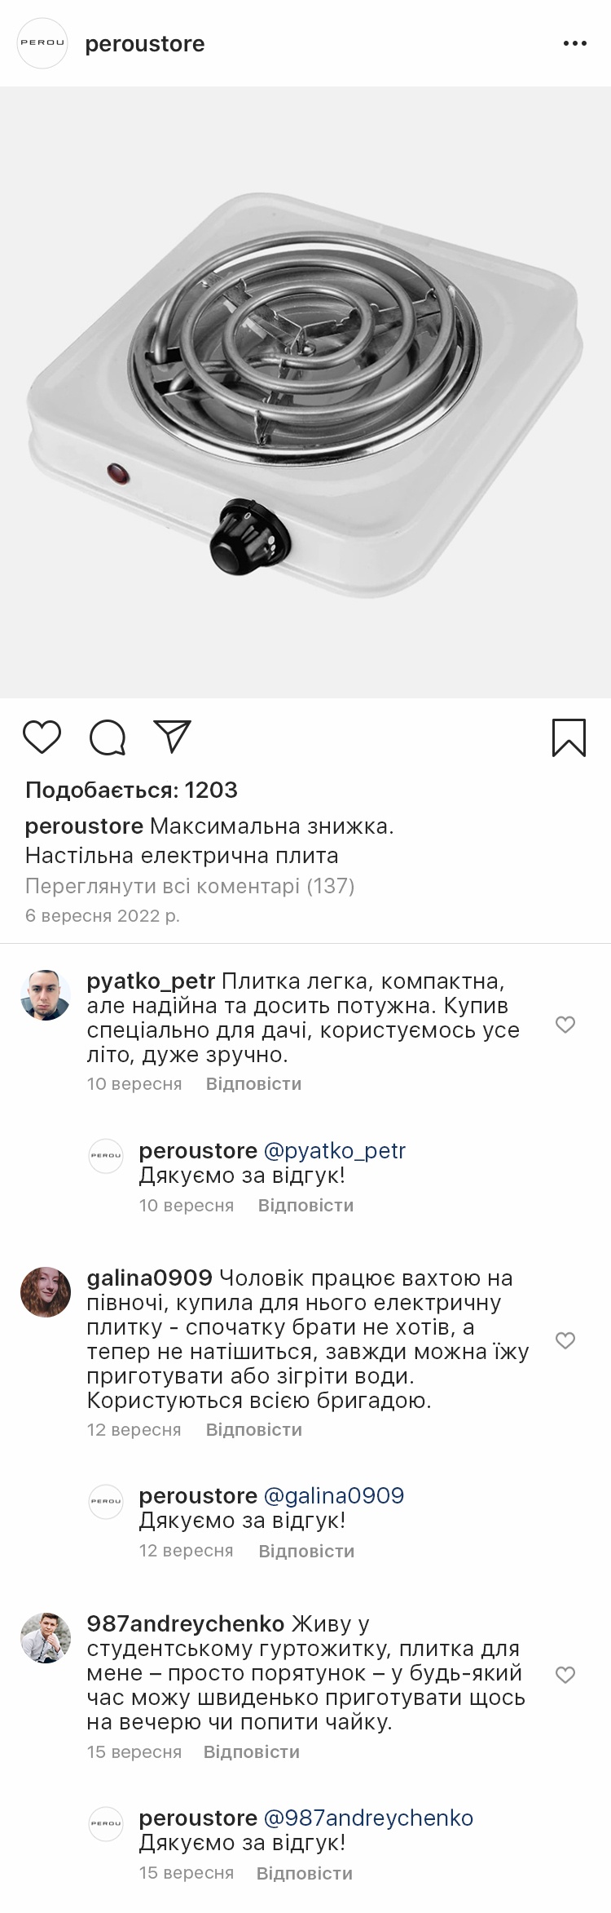611x1913 pixels.
Task: Reply to pyatko_petr's comment
Action: [x=253, y=1084]
